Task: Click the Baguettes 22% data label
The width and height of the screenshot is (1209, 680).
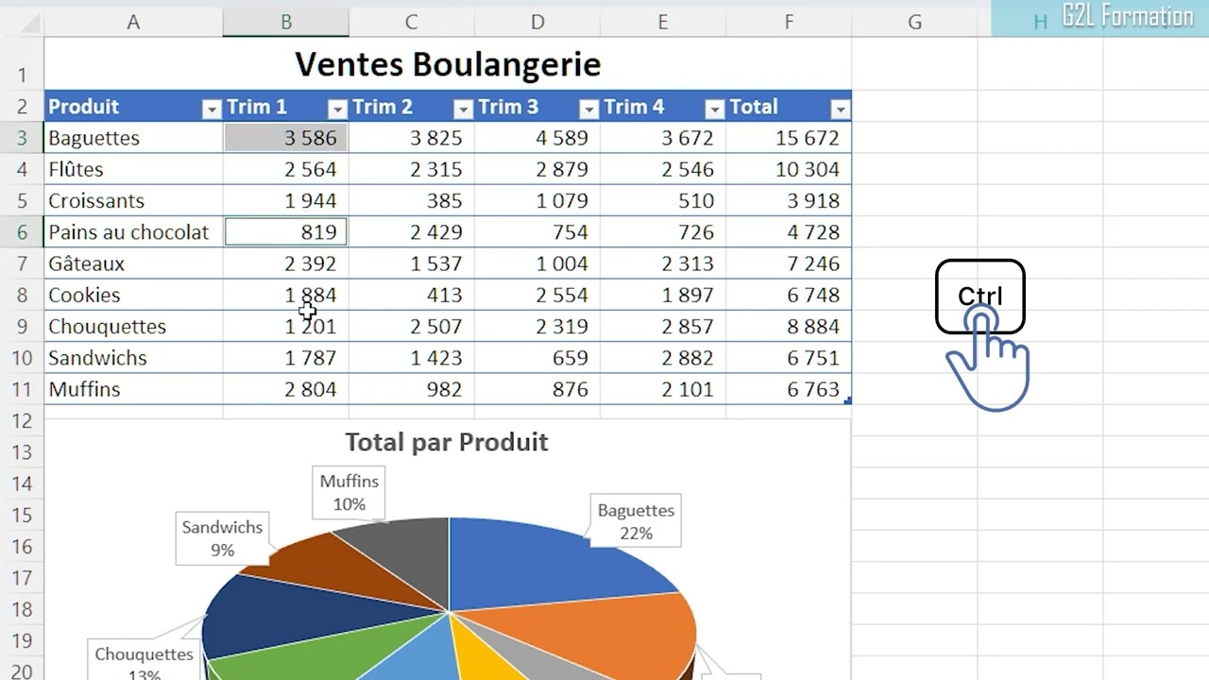Action: (636, 521)
